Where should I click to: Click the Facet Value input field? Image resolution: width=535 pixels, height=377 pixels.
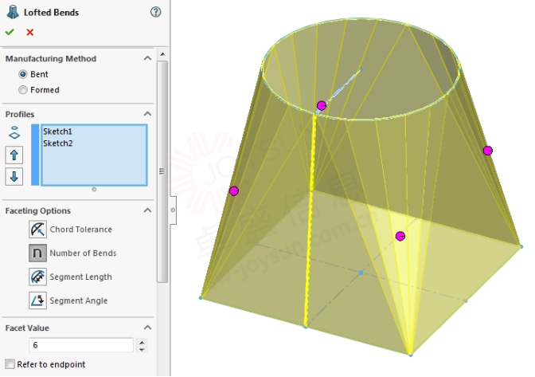coord(80,345)
